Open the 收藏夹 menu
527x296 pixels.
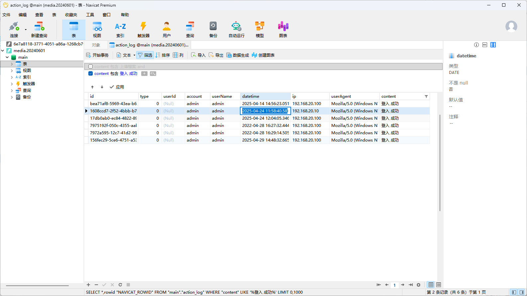71,15
